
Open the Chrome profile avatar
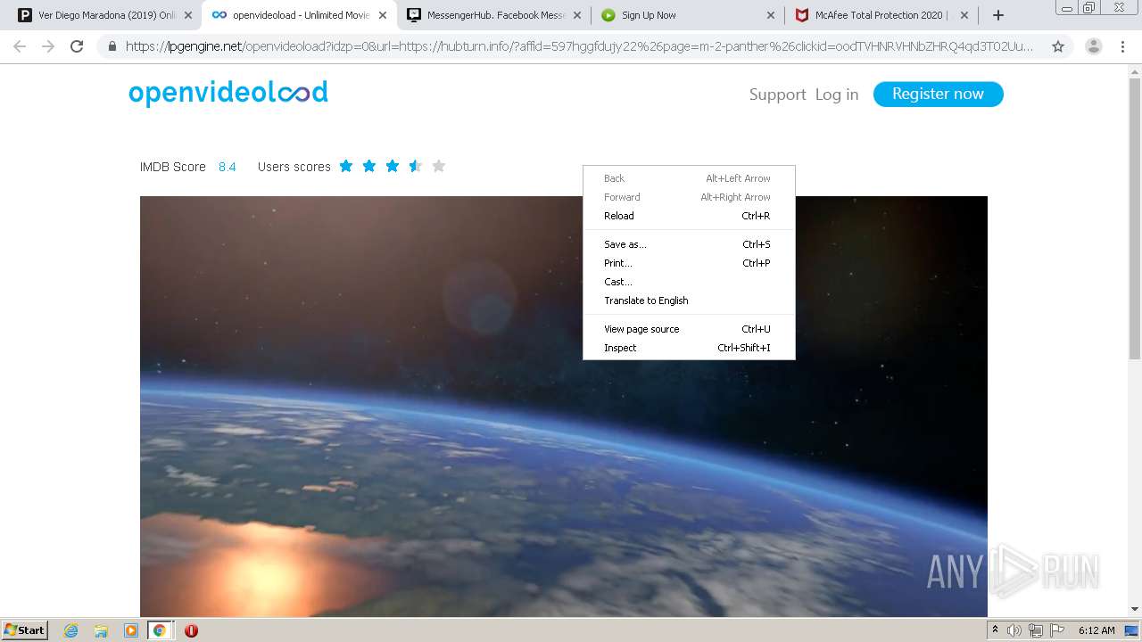pos(1093,46)
